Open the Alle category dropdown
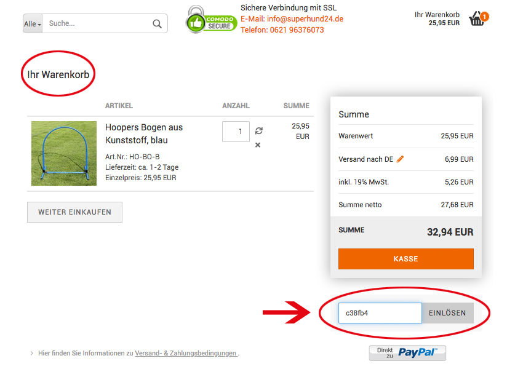This screenshot has height=369, width=507. point(33,23)
